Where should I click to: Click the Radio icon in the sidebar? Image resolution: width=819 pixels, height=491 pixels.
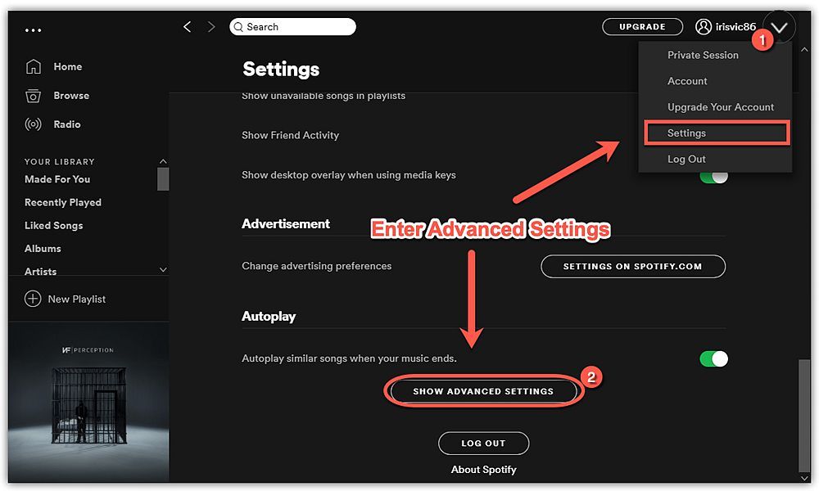pos(33,124)
